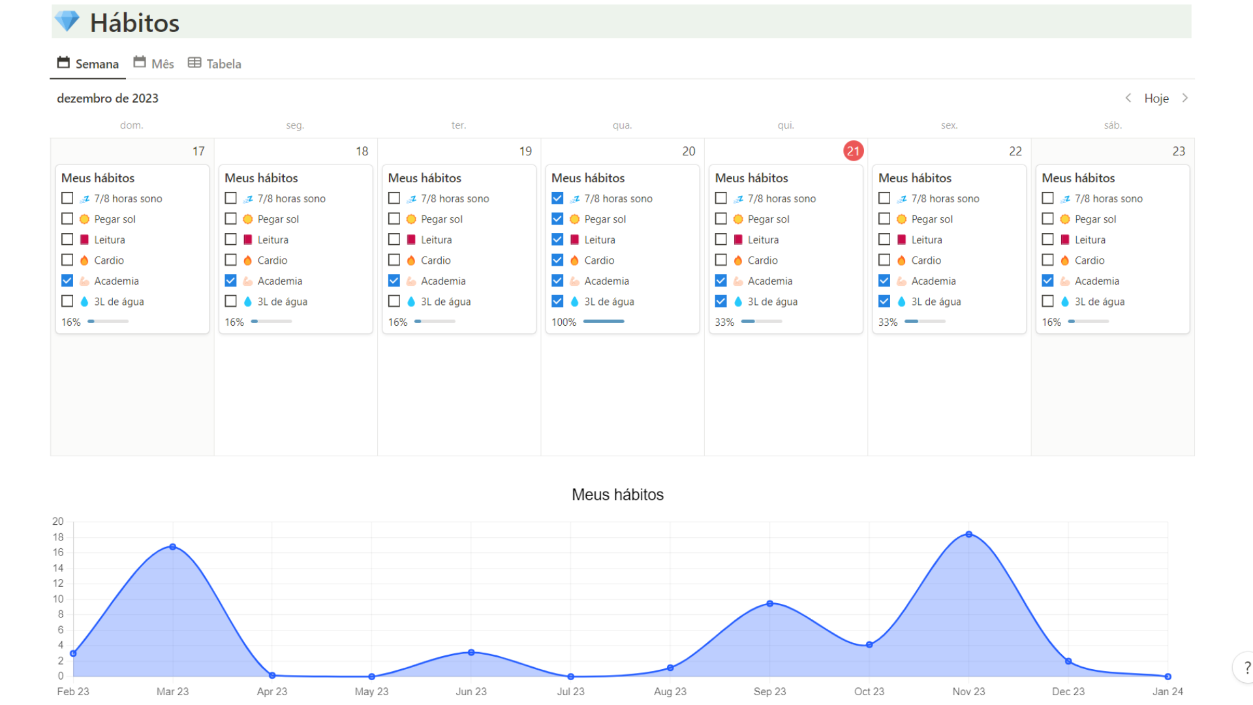Click the Semana calendar view icon

pyautogui.click(x=63, y=63)
